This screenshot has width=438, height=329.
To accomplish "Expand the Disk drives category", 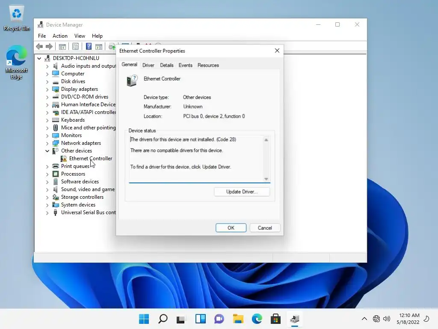I will [x=47, y=82].
